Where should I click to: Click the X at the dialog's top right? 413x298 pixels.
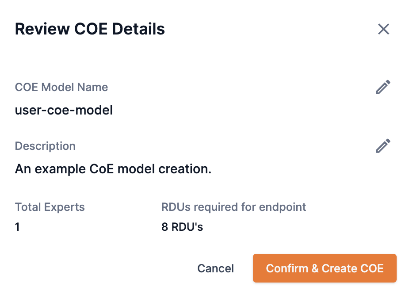(x=383, y=29)
